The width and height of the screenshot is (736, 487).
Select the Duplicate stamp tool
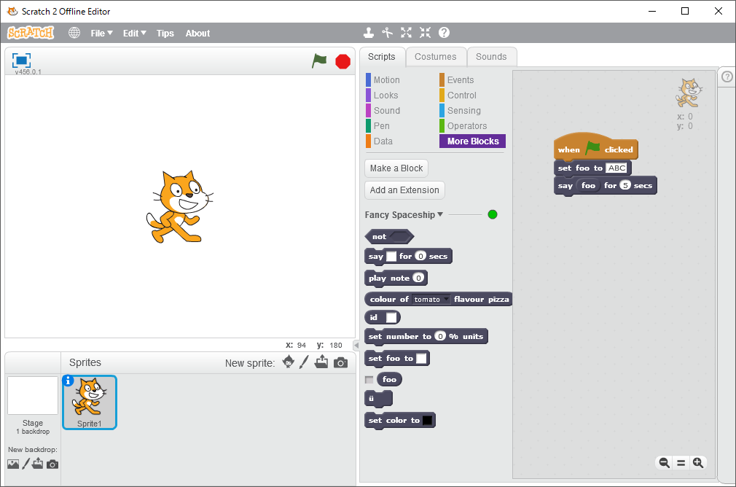[x=369, y=33]
